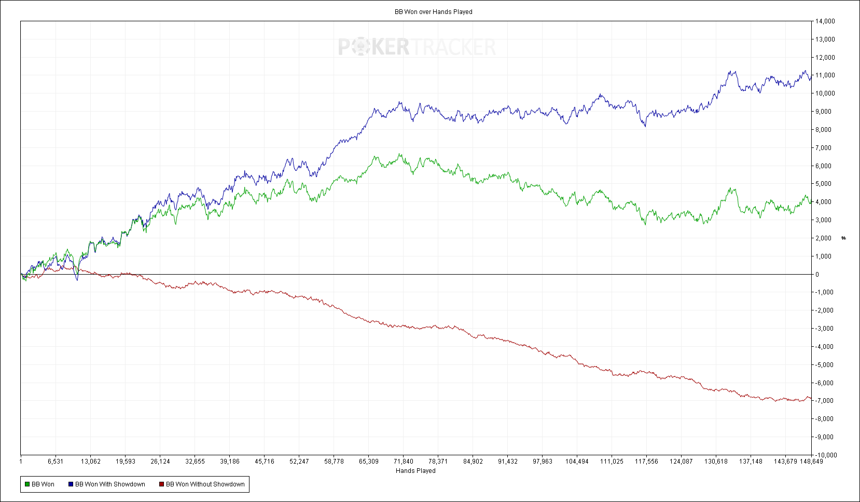Click the '143,679' x-axis value
Screen dimensions: 860x502
coord(785,462)
